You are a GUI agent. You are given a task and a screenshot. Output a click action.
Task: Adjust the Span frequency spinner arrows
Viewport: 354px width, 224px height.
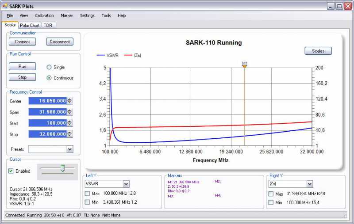tap(70, 112)
